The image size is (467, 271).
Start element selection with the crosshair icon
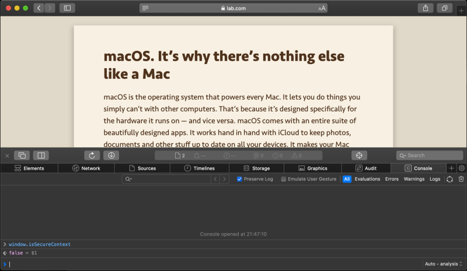359,155
